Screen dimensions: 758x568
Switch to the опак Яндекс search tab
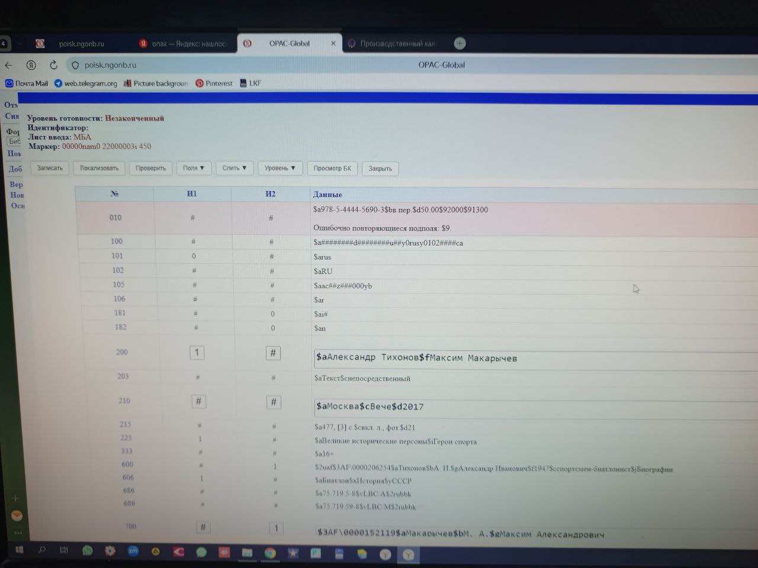point(184,44)
